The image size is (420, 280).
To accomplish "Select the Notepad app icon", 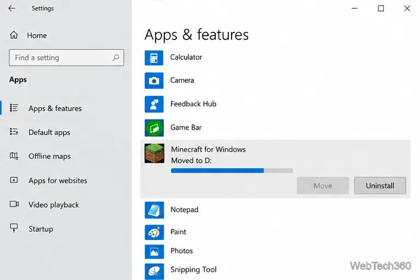I will [154, 210].
